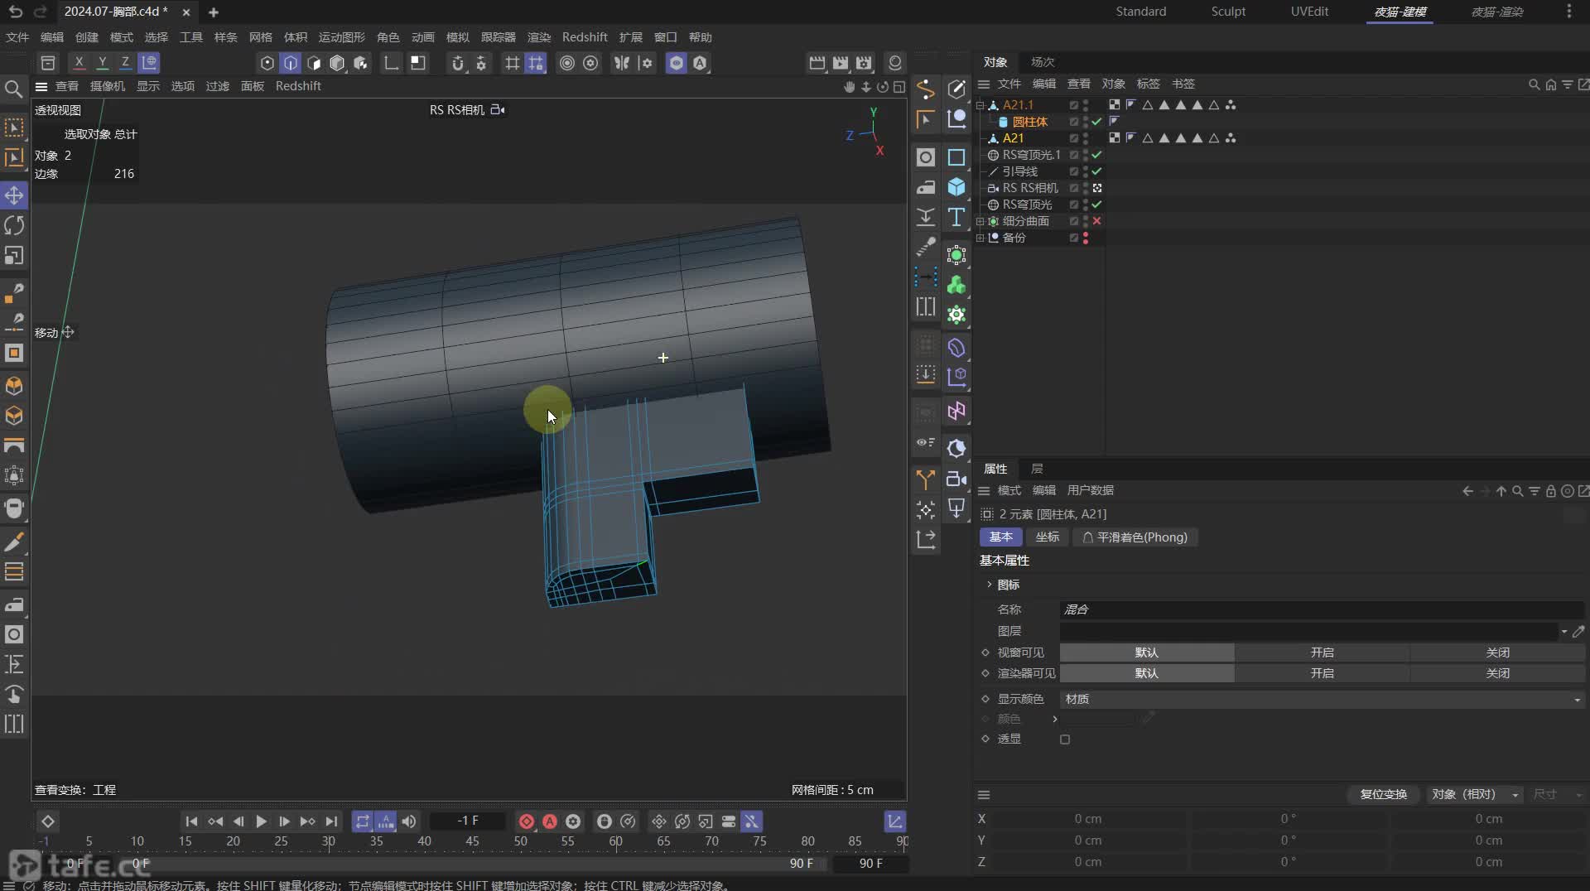Click the Cube primitive icon
The height and width of the screenshot is (891, 1590).
[x=956, y=187]
